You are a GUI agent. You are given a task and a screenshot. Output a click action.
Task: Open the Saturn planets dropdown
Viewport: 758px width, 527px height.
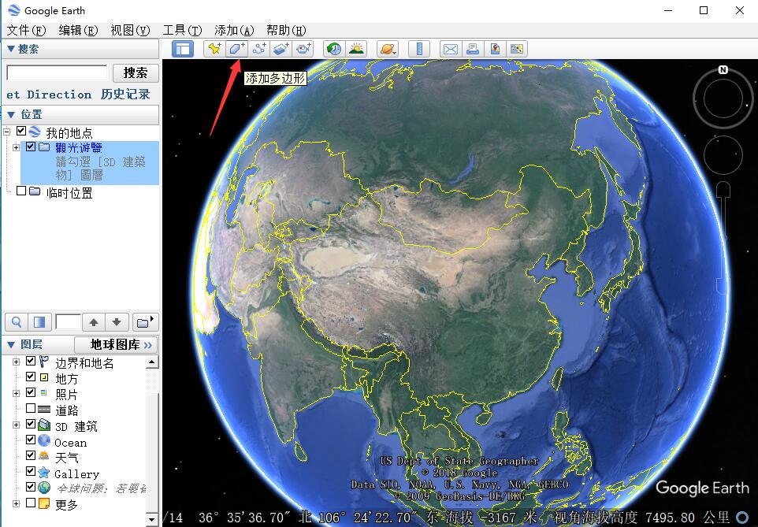point(387,48)
